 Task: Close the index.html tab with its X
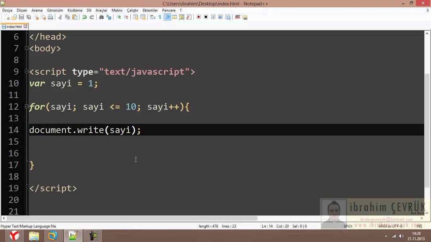click(x=25, y=27)
